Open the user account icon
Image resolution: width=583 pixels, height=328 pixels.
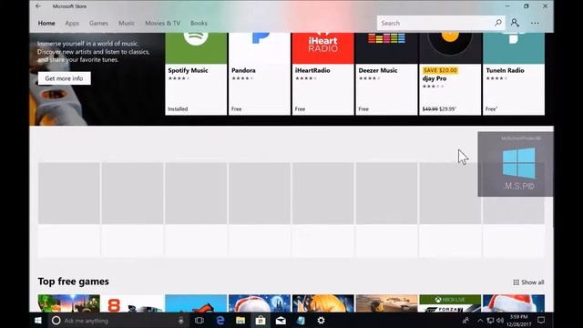tap(515, 23)
